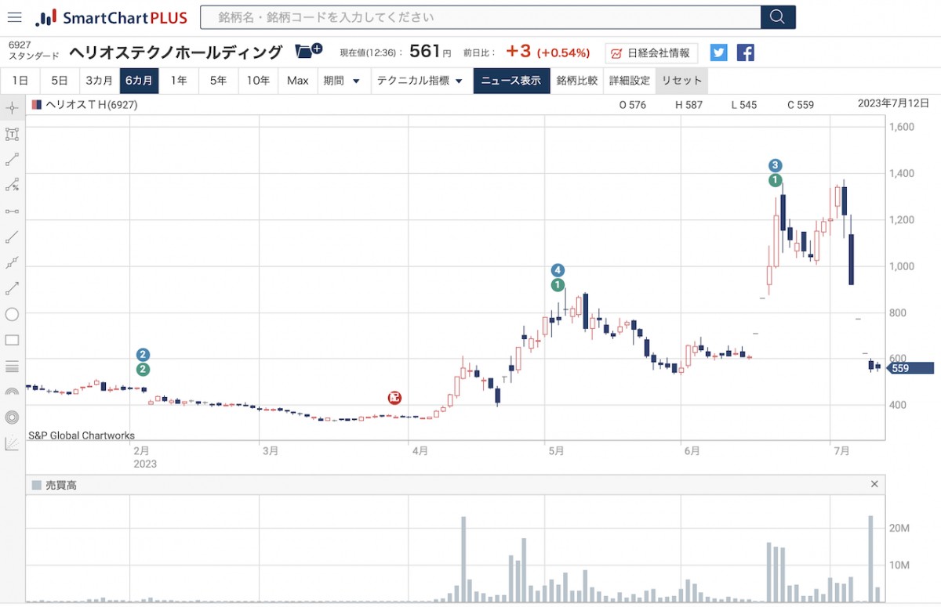Select the circle drawing tool
The image size is (941, 607).
[12, 314]
